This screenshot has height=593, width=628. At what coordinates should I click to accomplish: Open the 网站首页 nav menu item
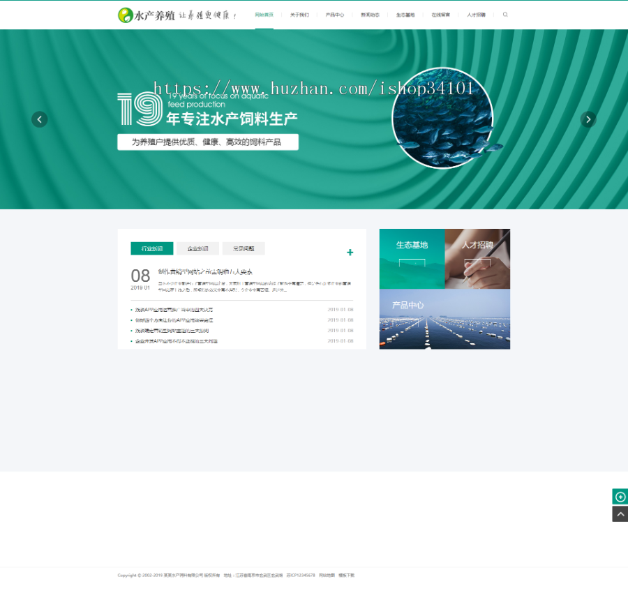click(264, 15)
